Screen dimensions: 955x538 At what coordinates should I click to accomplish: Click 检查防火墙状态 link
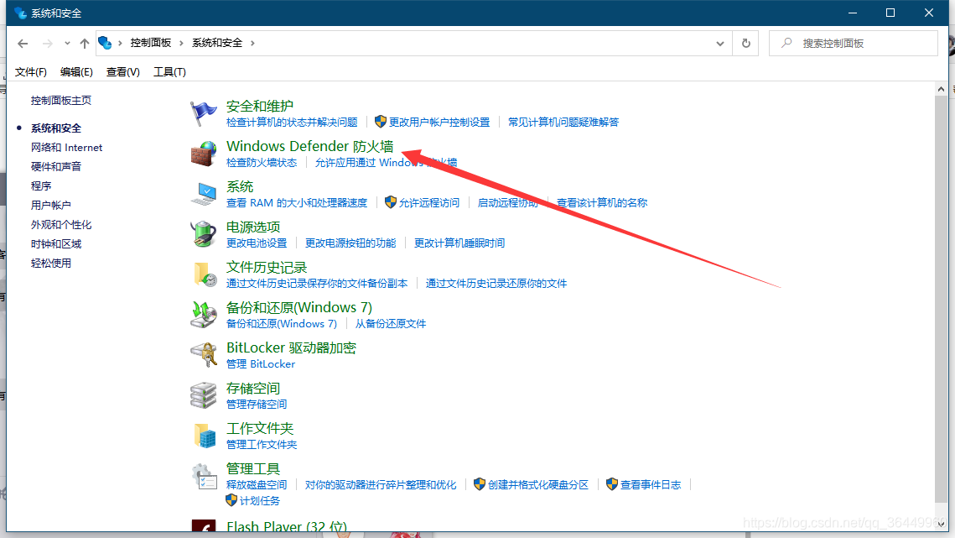click(262, 162)
